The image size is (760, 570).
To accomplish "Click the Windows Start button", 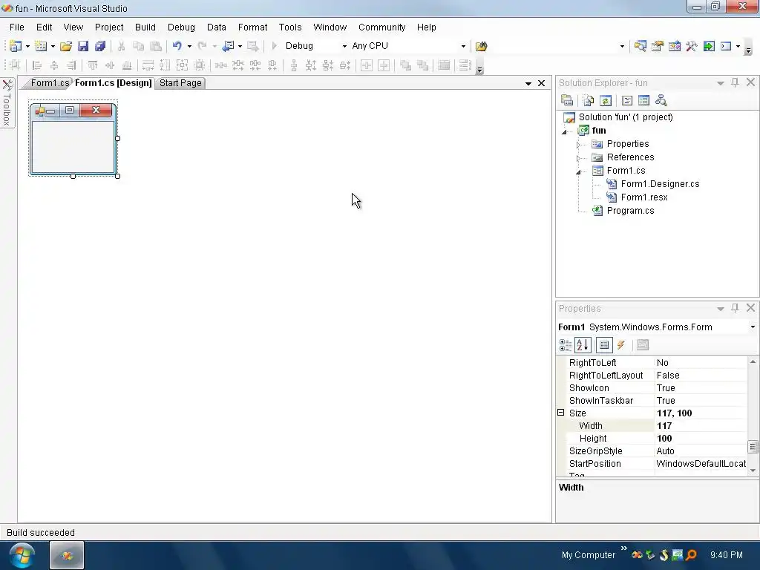I will click(22, 555).
